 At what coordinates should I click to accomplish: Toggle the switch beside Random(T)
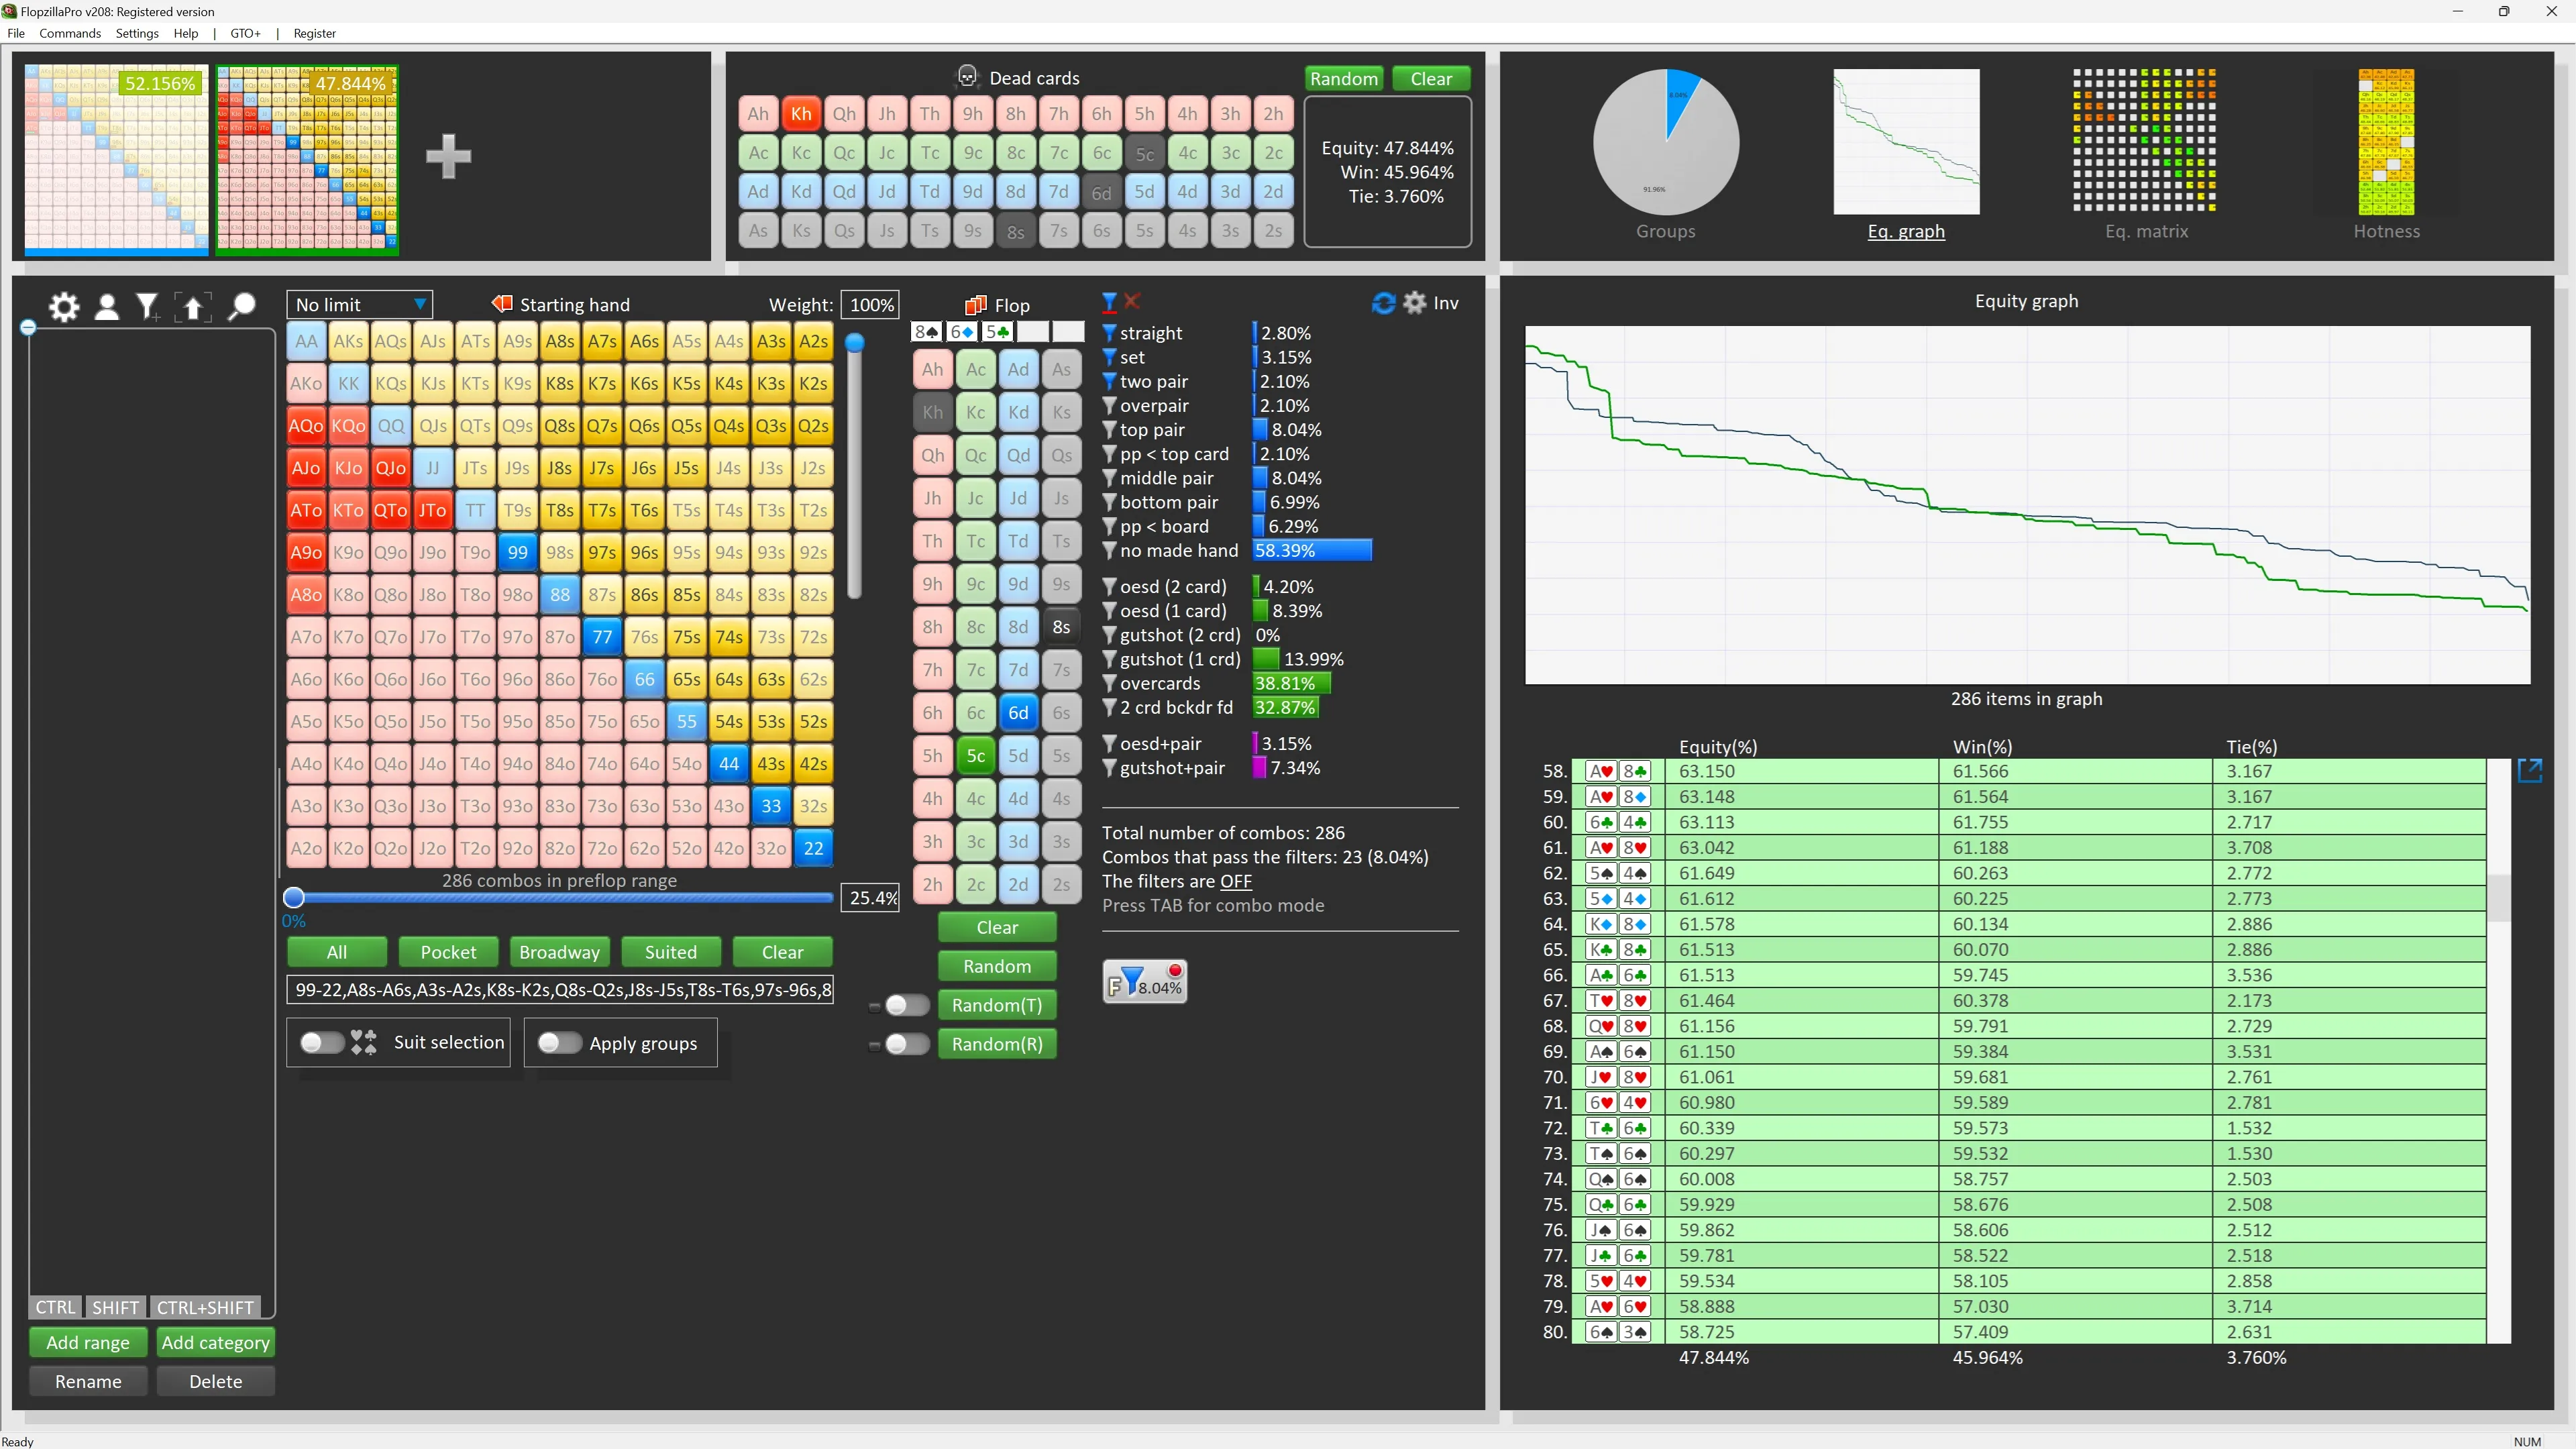pos(907,1005)
